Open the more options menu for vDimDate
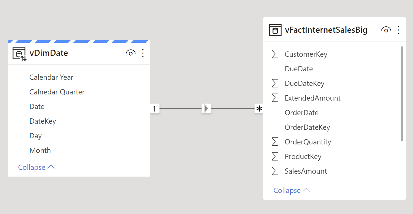The width and height of the screenshot is (413, 214). tap(143, 53)
